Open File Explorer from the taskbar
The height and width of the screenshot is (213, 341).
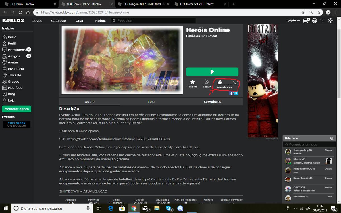[157, 208]
